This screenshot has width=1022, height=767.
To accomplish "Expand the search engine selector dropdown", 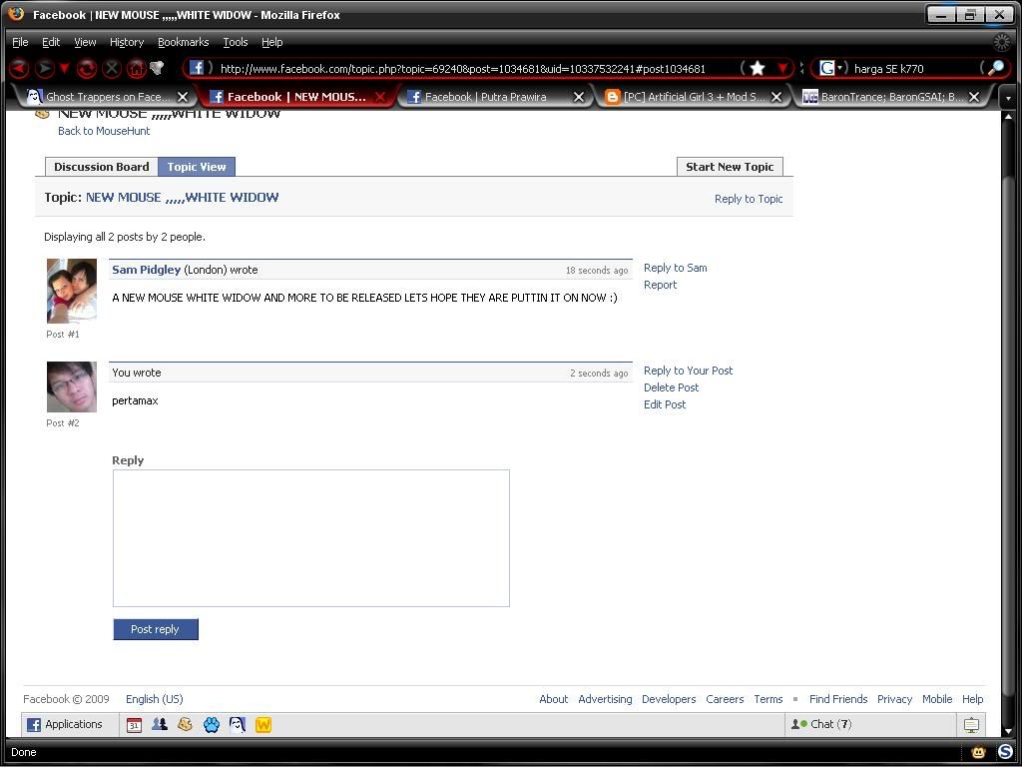I will point(831,69).
